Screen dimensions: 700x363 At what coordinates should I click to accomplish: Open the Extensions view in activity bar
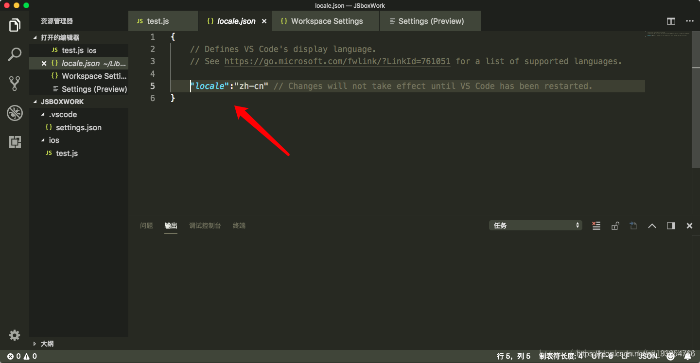[15, 142]
